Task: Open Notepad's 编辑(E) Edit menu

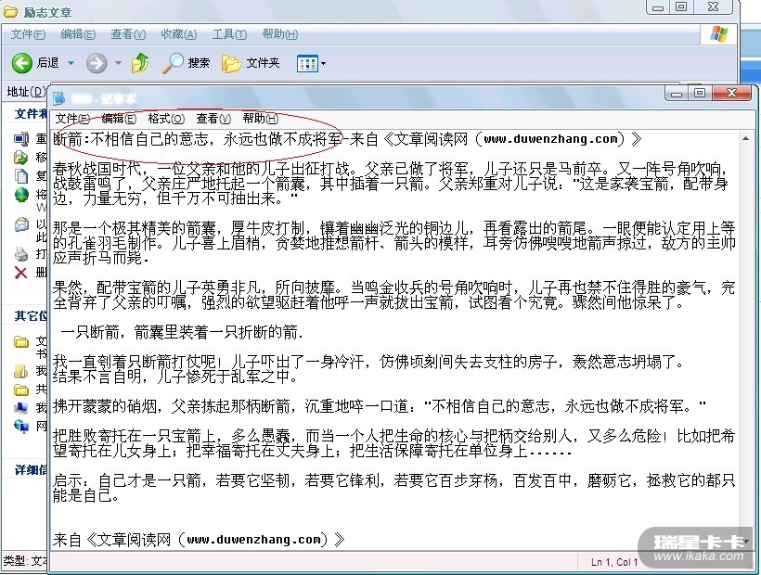Action: [119, 119]
